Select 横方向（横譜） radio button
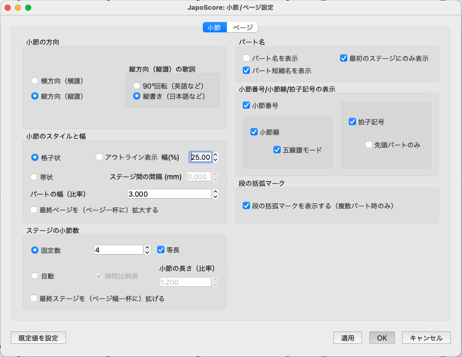Image resolution: width=462 pixels, height=357 pixels. click(35, 80)
